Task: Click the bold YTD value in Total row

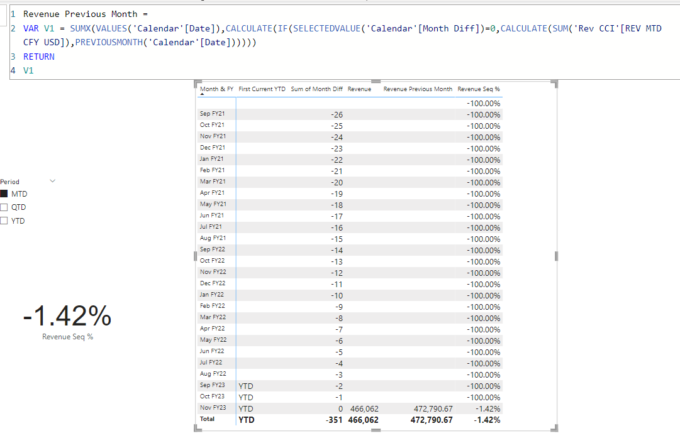Action: [x=247, y=420]
